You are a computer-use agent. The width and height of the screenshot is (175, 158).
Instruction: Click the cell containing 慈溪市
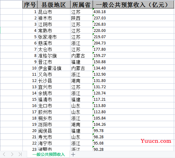[x=54, y=43]
